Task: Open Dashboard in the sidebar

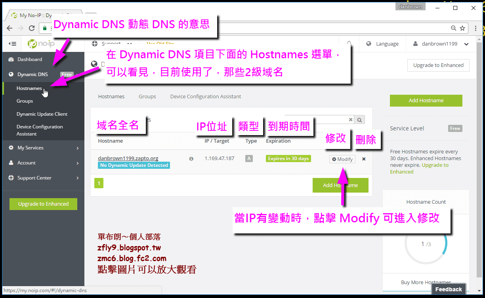Action: (x=30, y=59)
